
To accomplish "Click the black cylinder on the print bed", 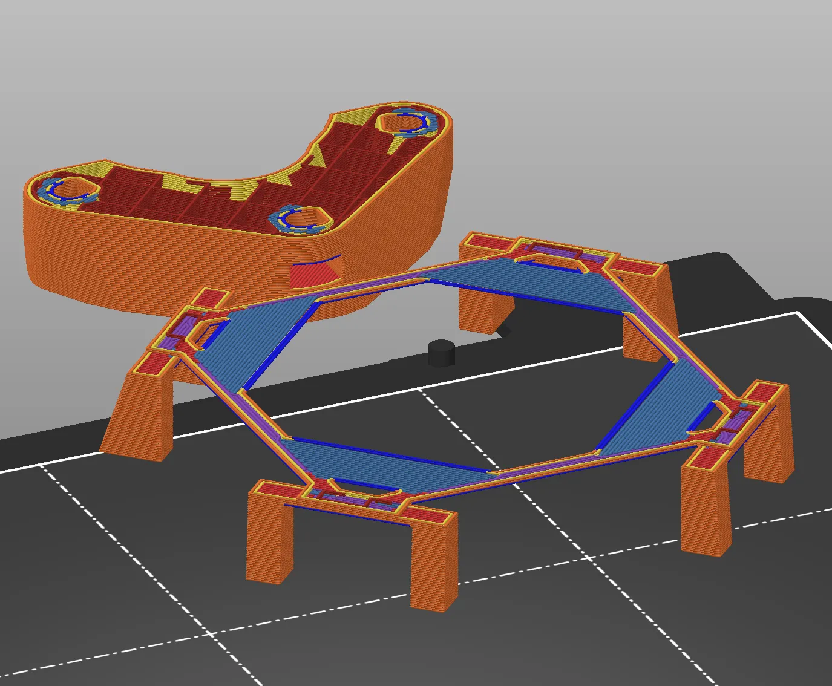I will [x=441, y=353].
